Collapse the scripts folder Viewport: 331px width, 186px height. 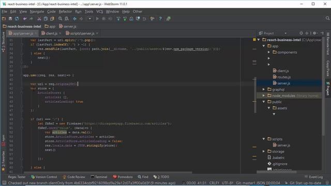(x=264, y=139)
